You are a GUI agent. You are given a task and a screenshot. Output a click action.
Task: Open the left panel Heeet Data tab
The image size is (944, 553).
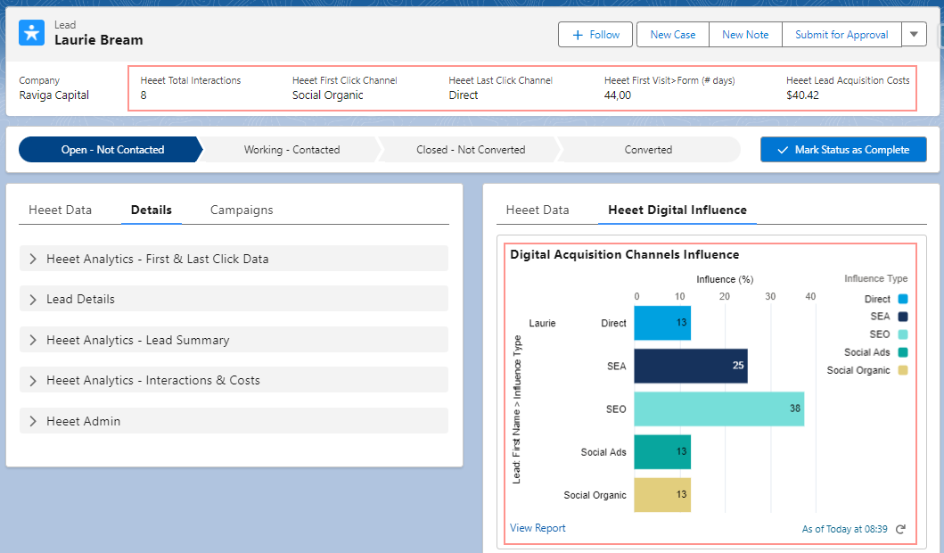pyautogui.click(x=60, y=210)
